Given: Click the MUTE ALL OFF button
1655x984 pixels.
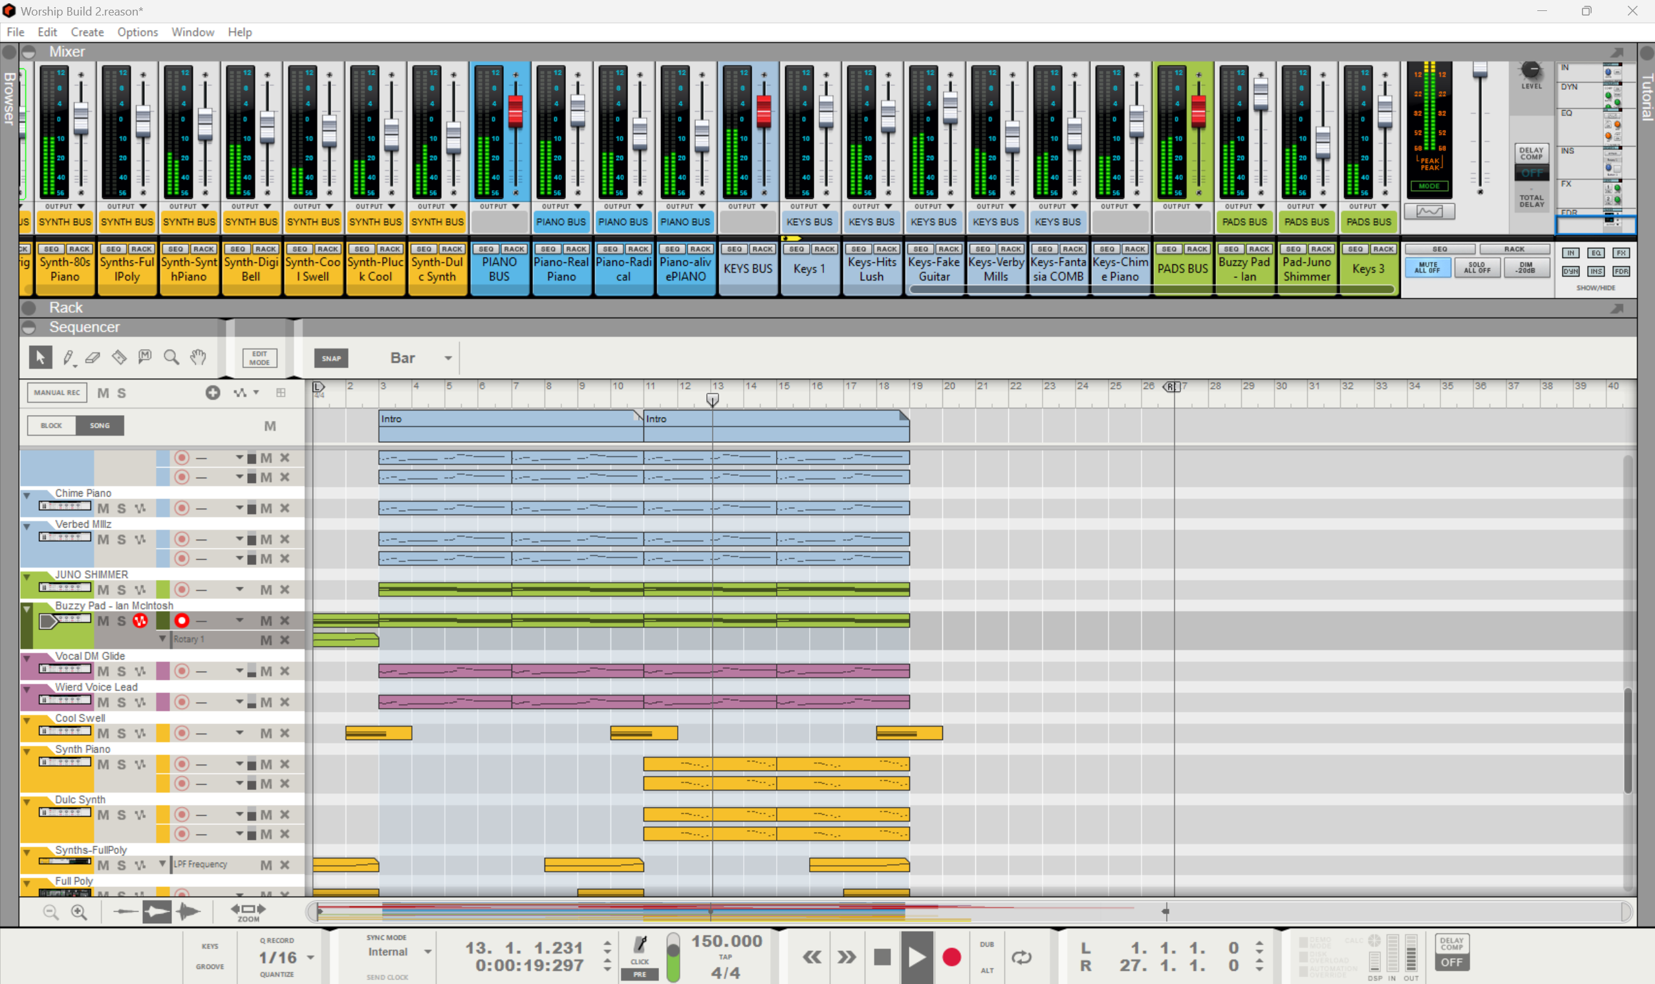Looking at the screenshot, I should pyautogui.click(x=1427, y=268).
